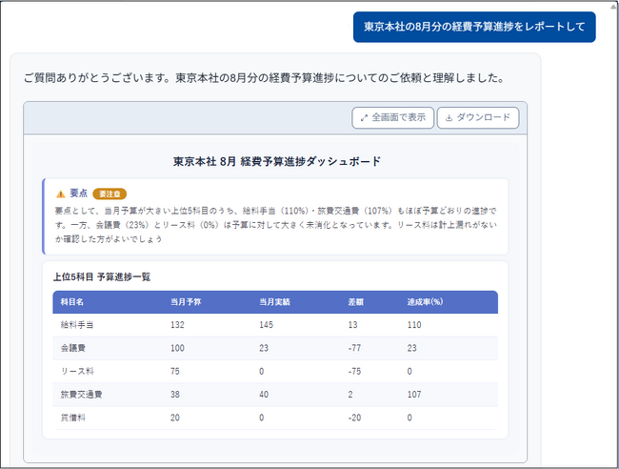Click the 科目名 column header

[x=71, y=302]
